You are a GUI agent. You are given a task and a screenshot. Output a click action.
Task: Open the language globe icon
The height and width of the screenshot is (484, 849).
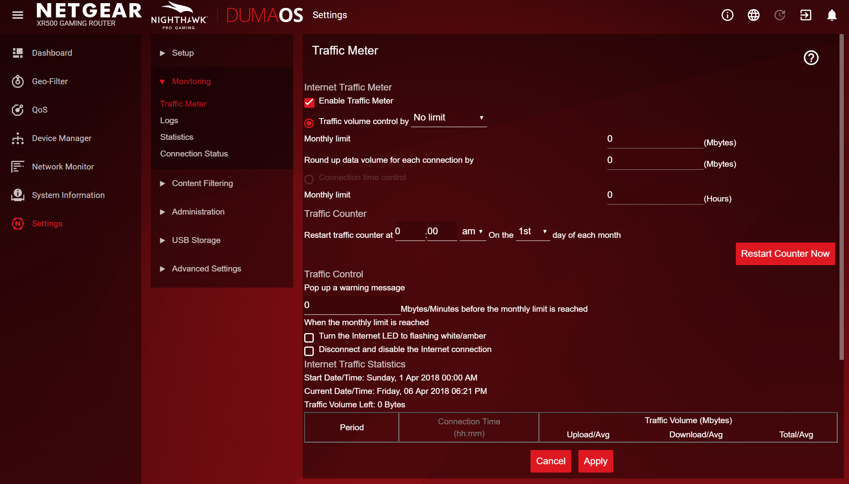coord(753,15)
